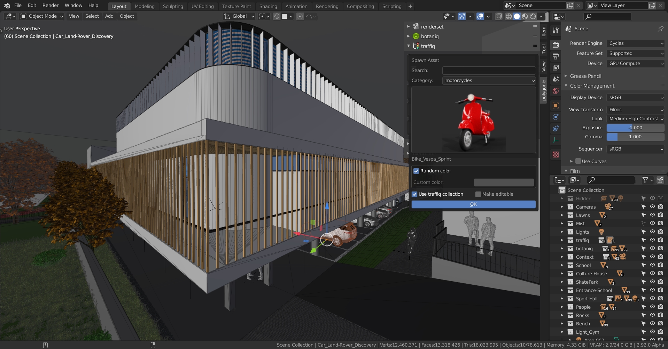Toggle the snapping magnet icon
668x349 pixels.
tap(277, 16)
